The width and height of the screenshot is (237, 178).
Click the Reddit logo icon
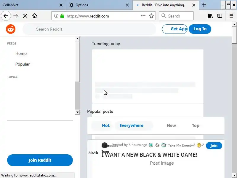pos(11,29)
